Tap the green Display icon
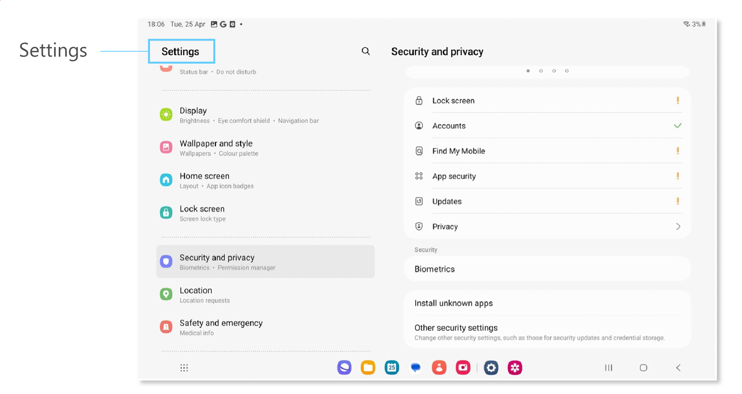This screenshot has height=394, width=742. [166, 114]
